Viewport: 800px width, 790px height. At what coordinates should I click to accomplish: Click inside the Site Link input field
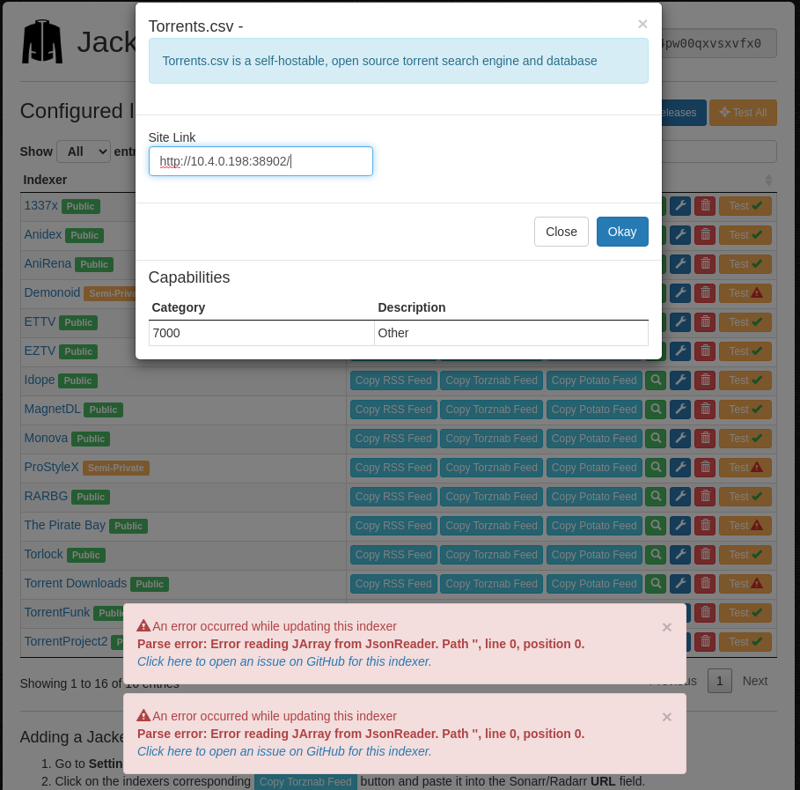coord(261,161)
